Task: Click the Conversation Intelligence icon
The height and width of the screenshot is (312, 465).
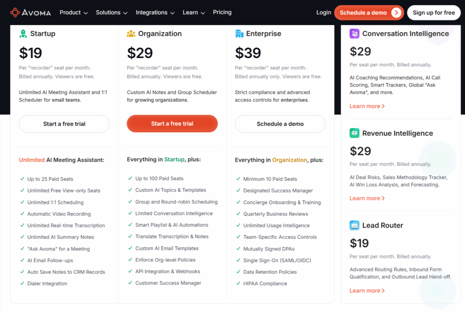Action: coord(355,34)
